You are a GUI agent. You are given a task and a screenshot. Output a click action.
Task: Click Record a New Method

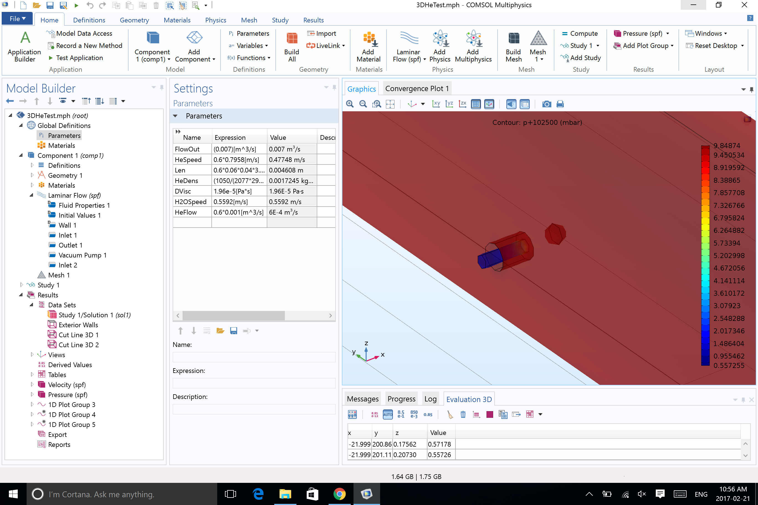(85, 46)
